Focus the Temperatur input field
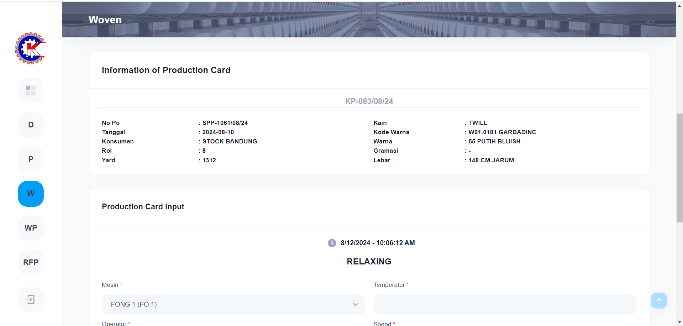Screen dimensions: 683x326 coord(504,304)
